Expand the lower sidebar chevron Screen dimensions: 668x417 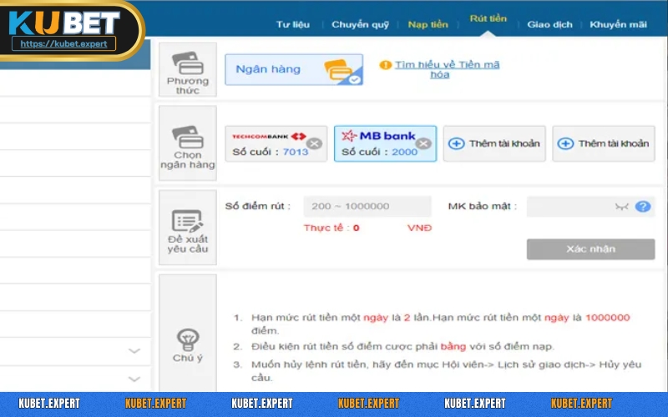134,379
